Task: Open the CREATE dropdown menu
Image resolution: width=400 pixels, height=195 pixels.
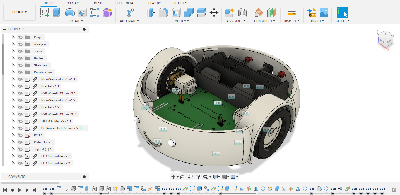Action: [76, 21]
